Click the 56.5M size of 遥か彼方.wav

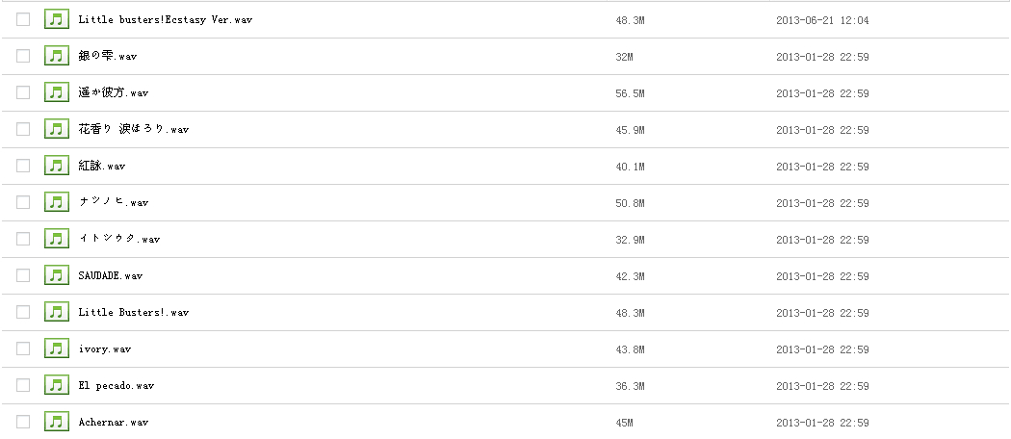click(629, 92)
